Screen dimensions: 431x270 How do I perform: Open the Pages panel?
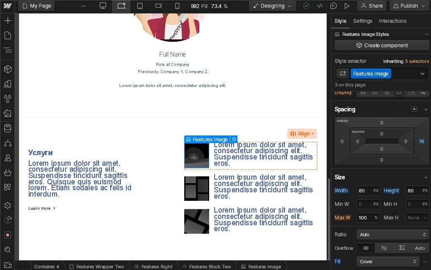(x=8, y=35)
